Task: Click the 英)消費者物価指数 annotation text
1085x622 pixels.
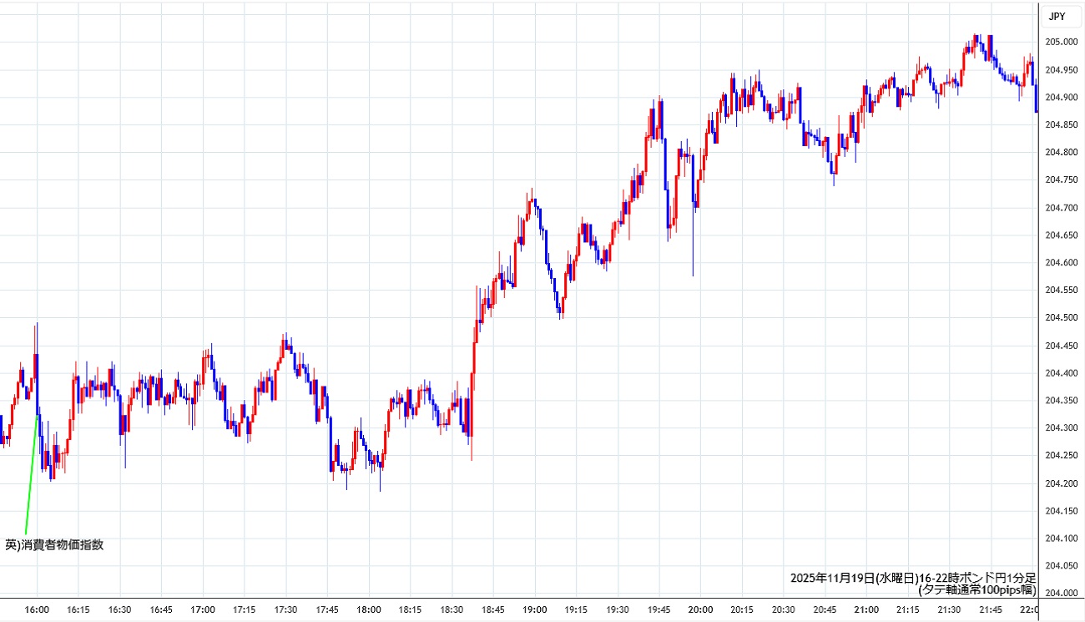Action: (54, 545)
